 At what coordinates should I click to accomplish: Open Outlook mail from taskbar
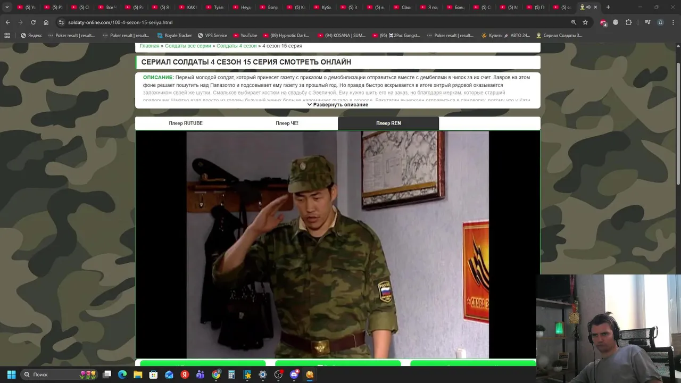[169, 374]
